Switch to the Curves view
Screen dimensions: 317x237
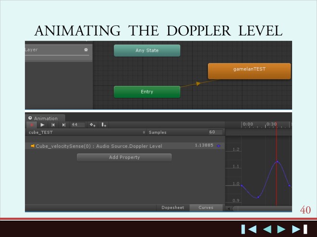coord(206,208)
